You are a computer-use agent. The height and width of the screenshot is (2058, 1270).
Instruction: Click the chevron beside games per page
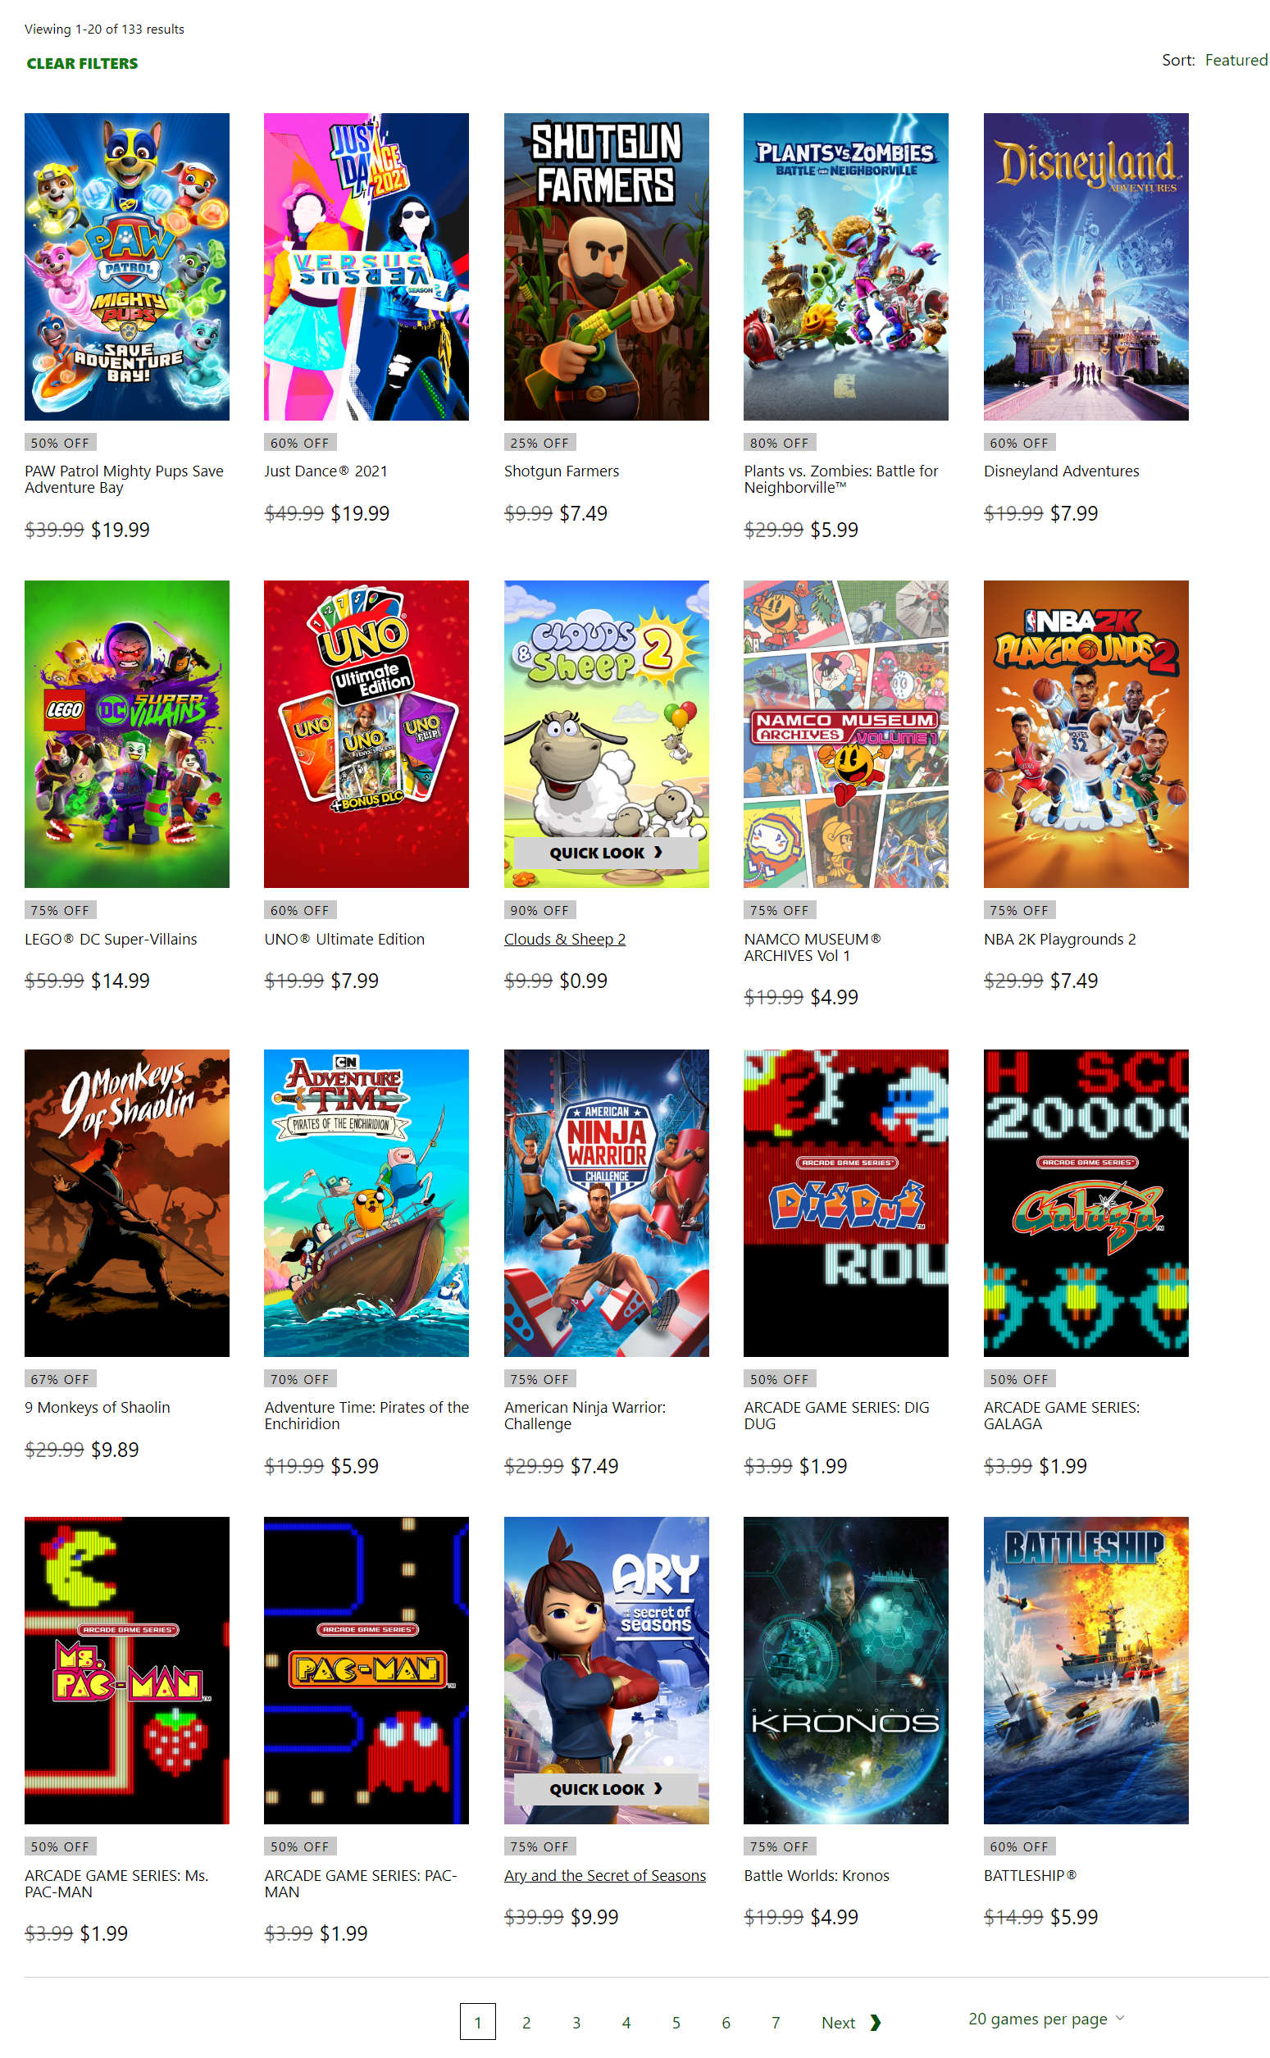(x=1120, y=2018)
